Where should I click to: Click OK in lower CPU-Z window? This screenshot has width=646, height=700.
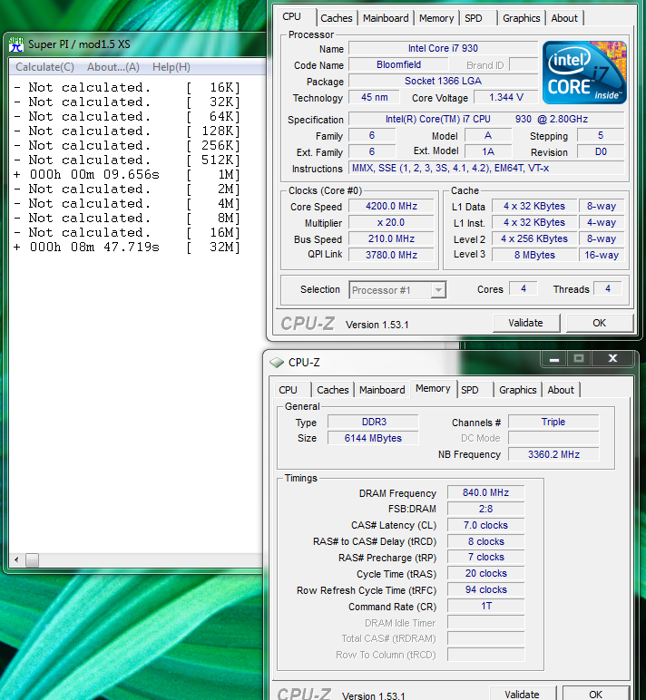pos(595,694)
